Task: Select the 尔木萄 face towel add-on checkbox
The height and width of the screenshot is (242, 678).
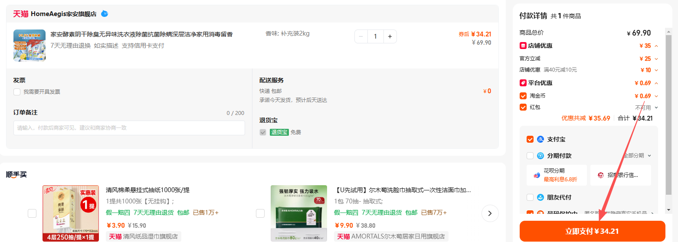Action: 260,213
